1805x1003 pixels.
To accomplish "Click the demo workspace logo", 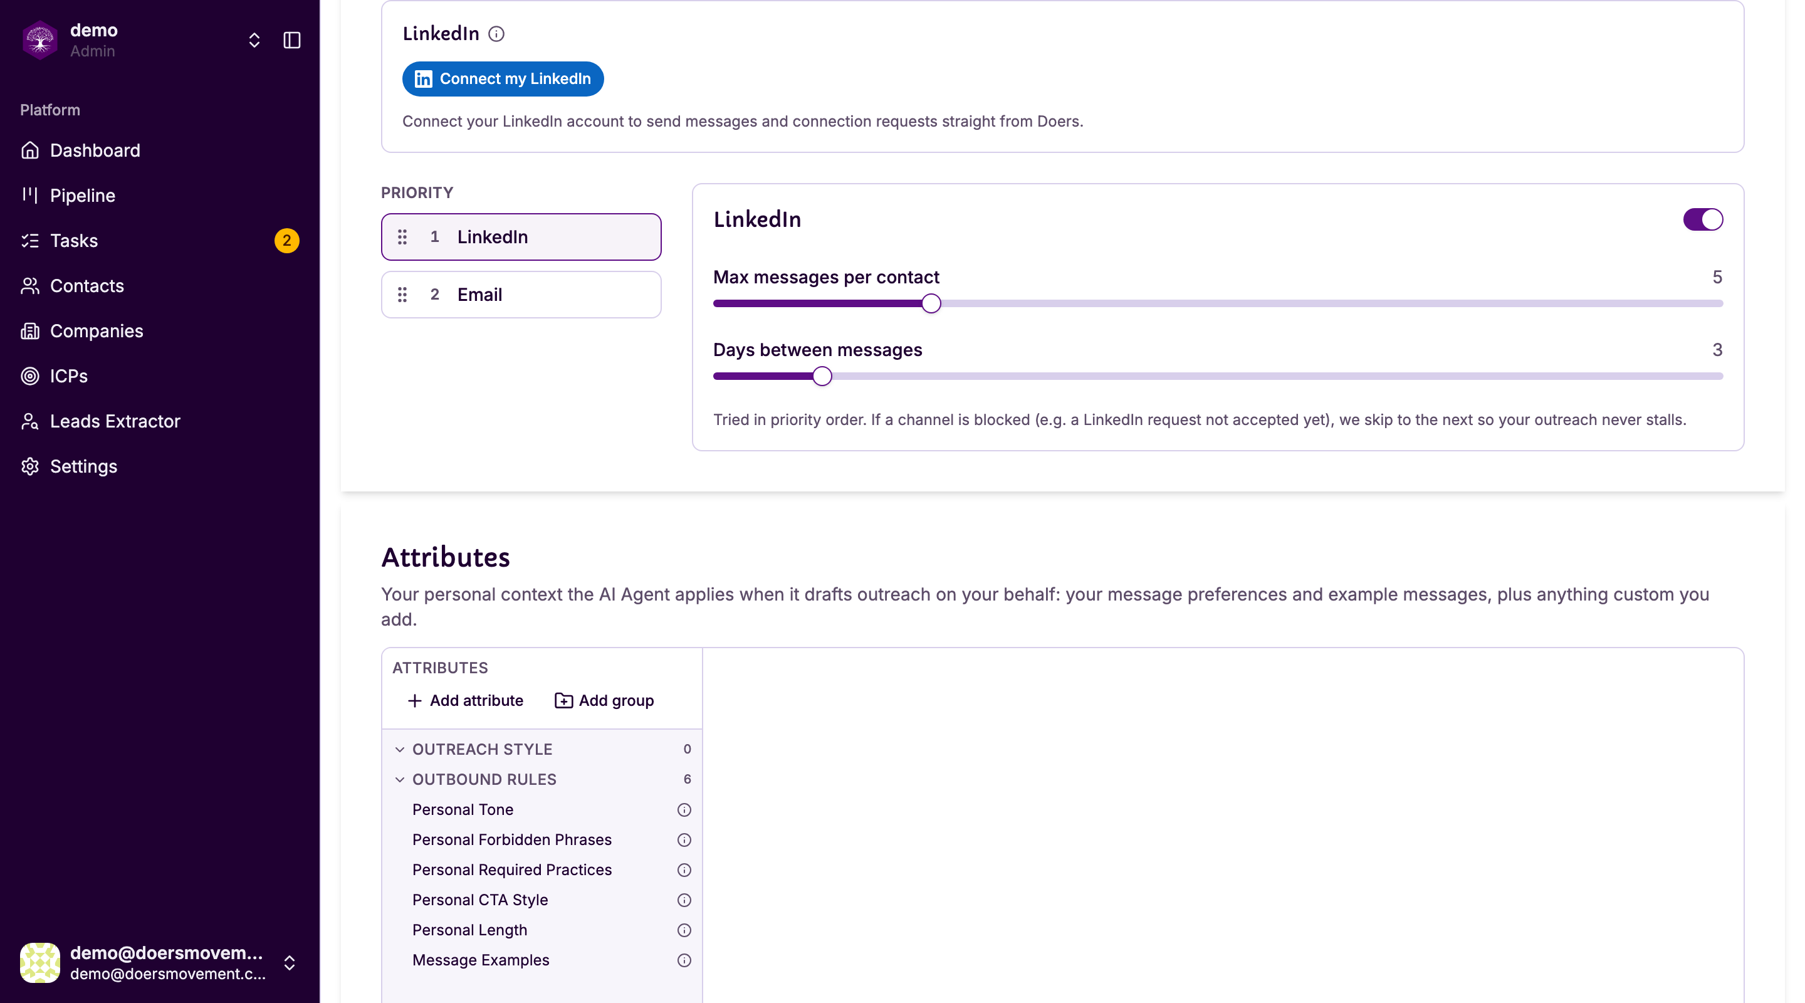I will 40,40.
